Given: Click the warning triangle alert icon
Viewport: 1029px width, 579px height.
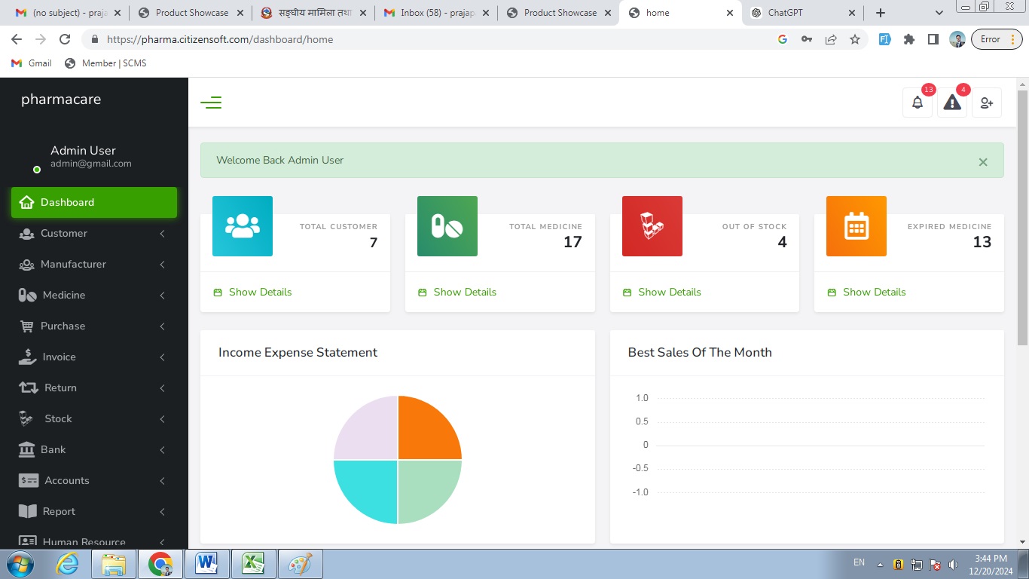Looking at the screenshot, I should point(952,103).
